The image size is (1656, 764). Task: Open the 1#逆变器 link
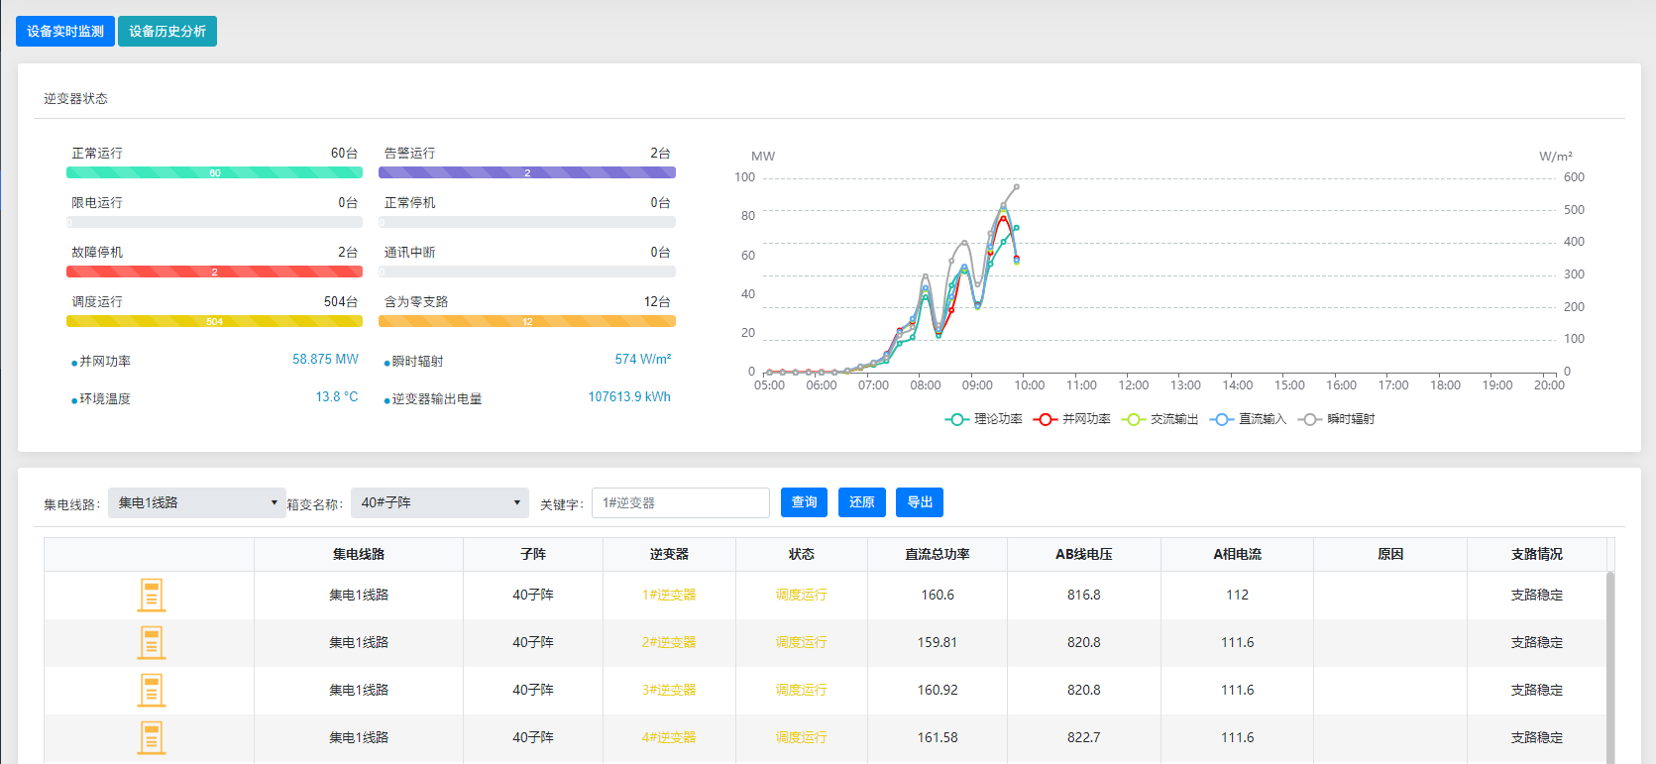[x=669, y=595]
